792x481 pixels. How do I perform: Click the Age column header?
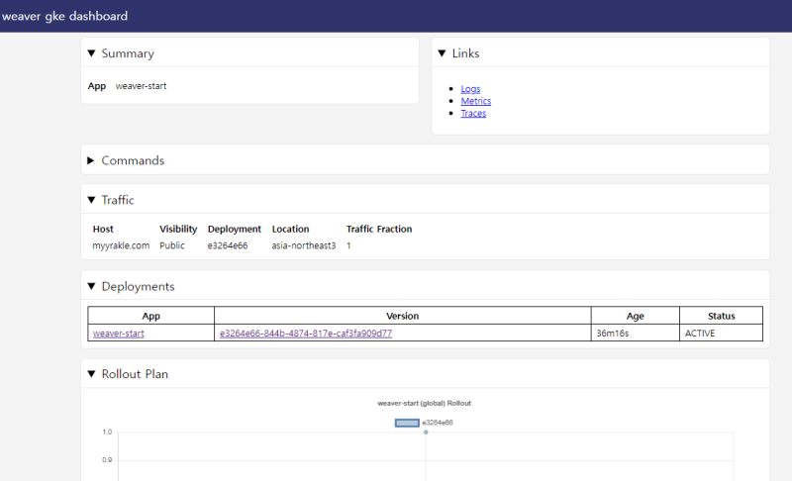click(635, 316)
